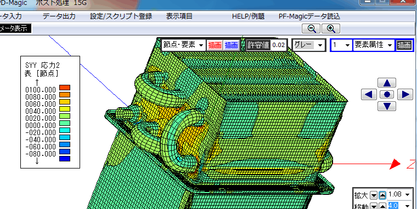Click the red 描画 draw button

[x=215, y=45]
